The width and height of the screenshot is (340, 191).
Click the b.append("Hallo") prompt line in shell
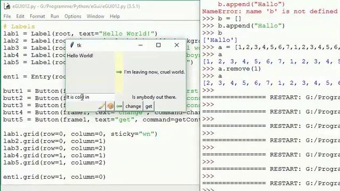(243, 26)
